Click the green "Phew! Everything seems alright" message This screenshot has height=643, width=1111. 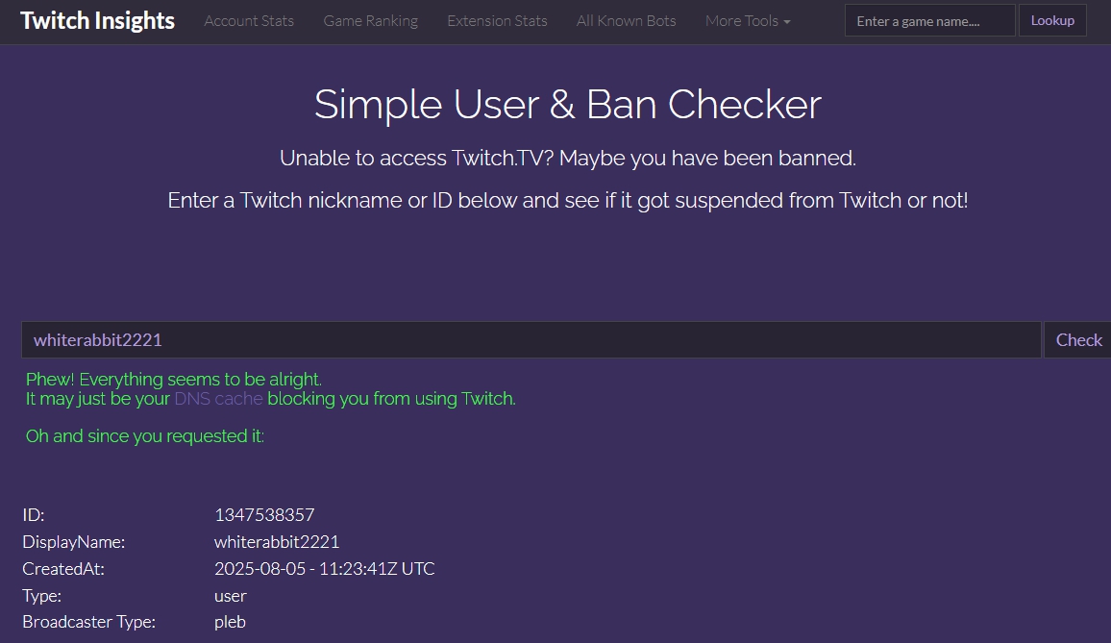[173, 380]
